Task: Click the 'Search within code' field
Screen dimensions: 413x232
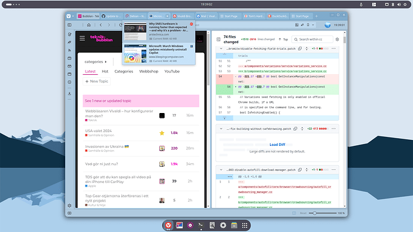Action: point(312,39)
